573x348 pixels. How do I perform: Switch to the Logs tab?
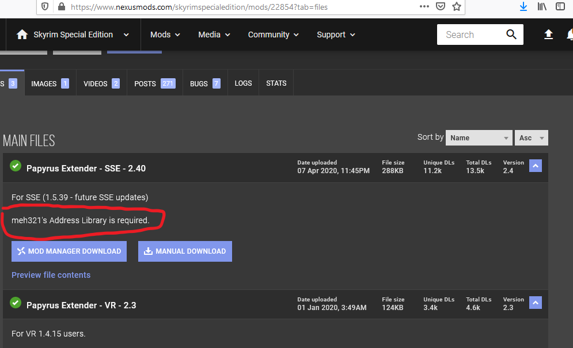[x=244, y=83]
